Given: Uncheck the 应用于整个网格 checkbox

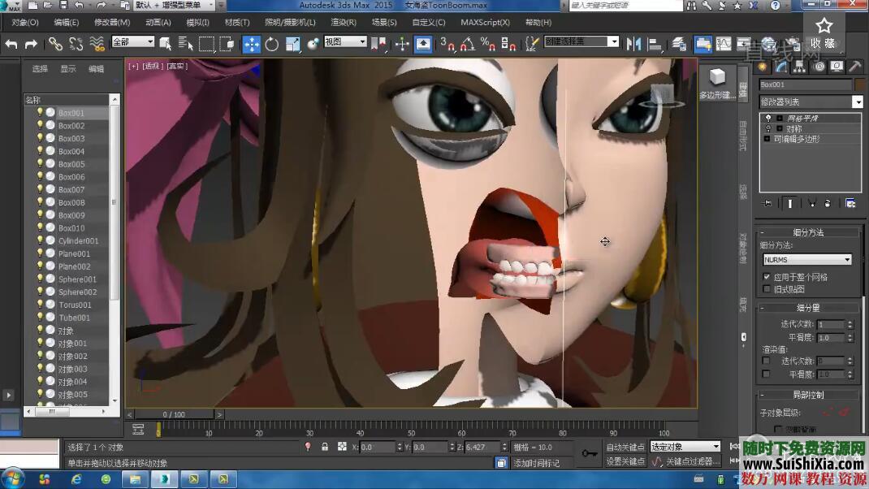Looking at the screenshot, I should 767,277.
